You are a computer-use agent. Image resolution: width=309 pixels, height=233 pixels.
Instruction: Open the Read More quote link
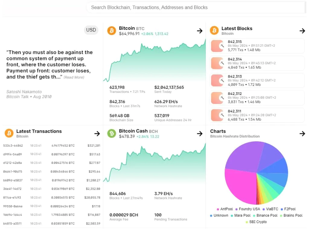tap(74, 77)
